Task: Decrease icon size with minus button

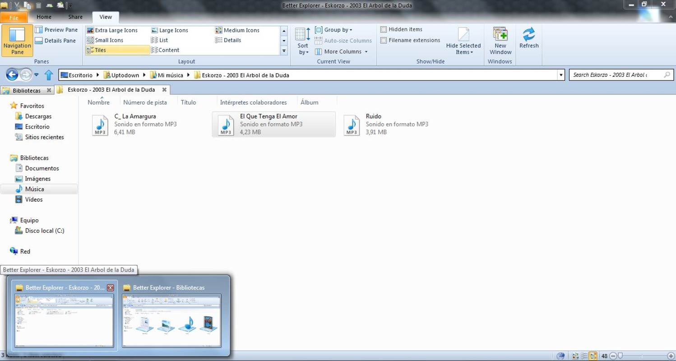Action: (x=612, y=356)
